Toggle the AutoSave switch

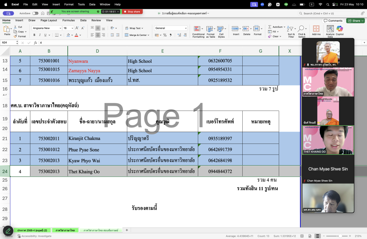pyautogui.click(x=35, y=13)
